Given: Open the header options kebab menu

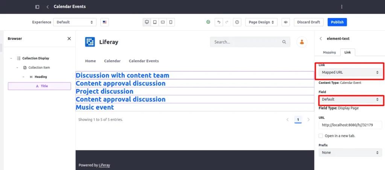Looking at the screenshot, I should 341,7.
